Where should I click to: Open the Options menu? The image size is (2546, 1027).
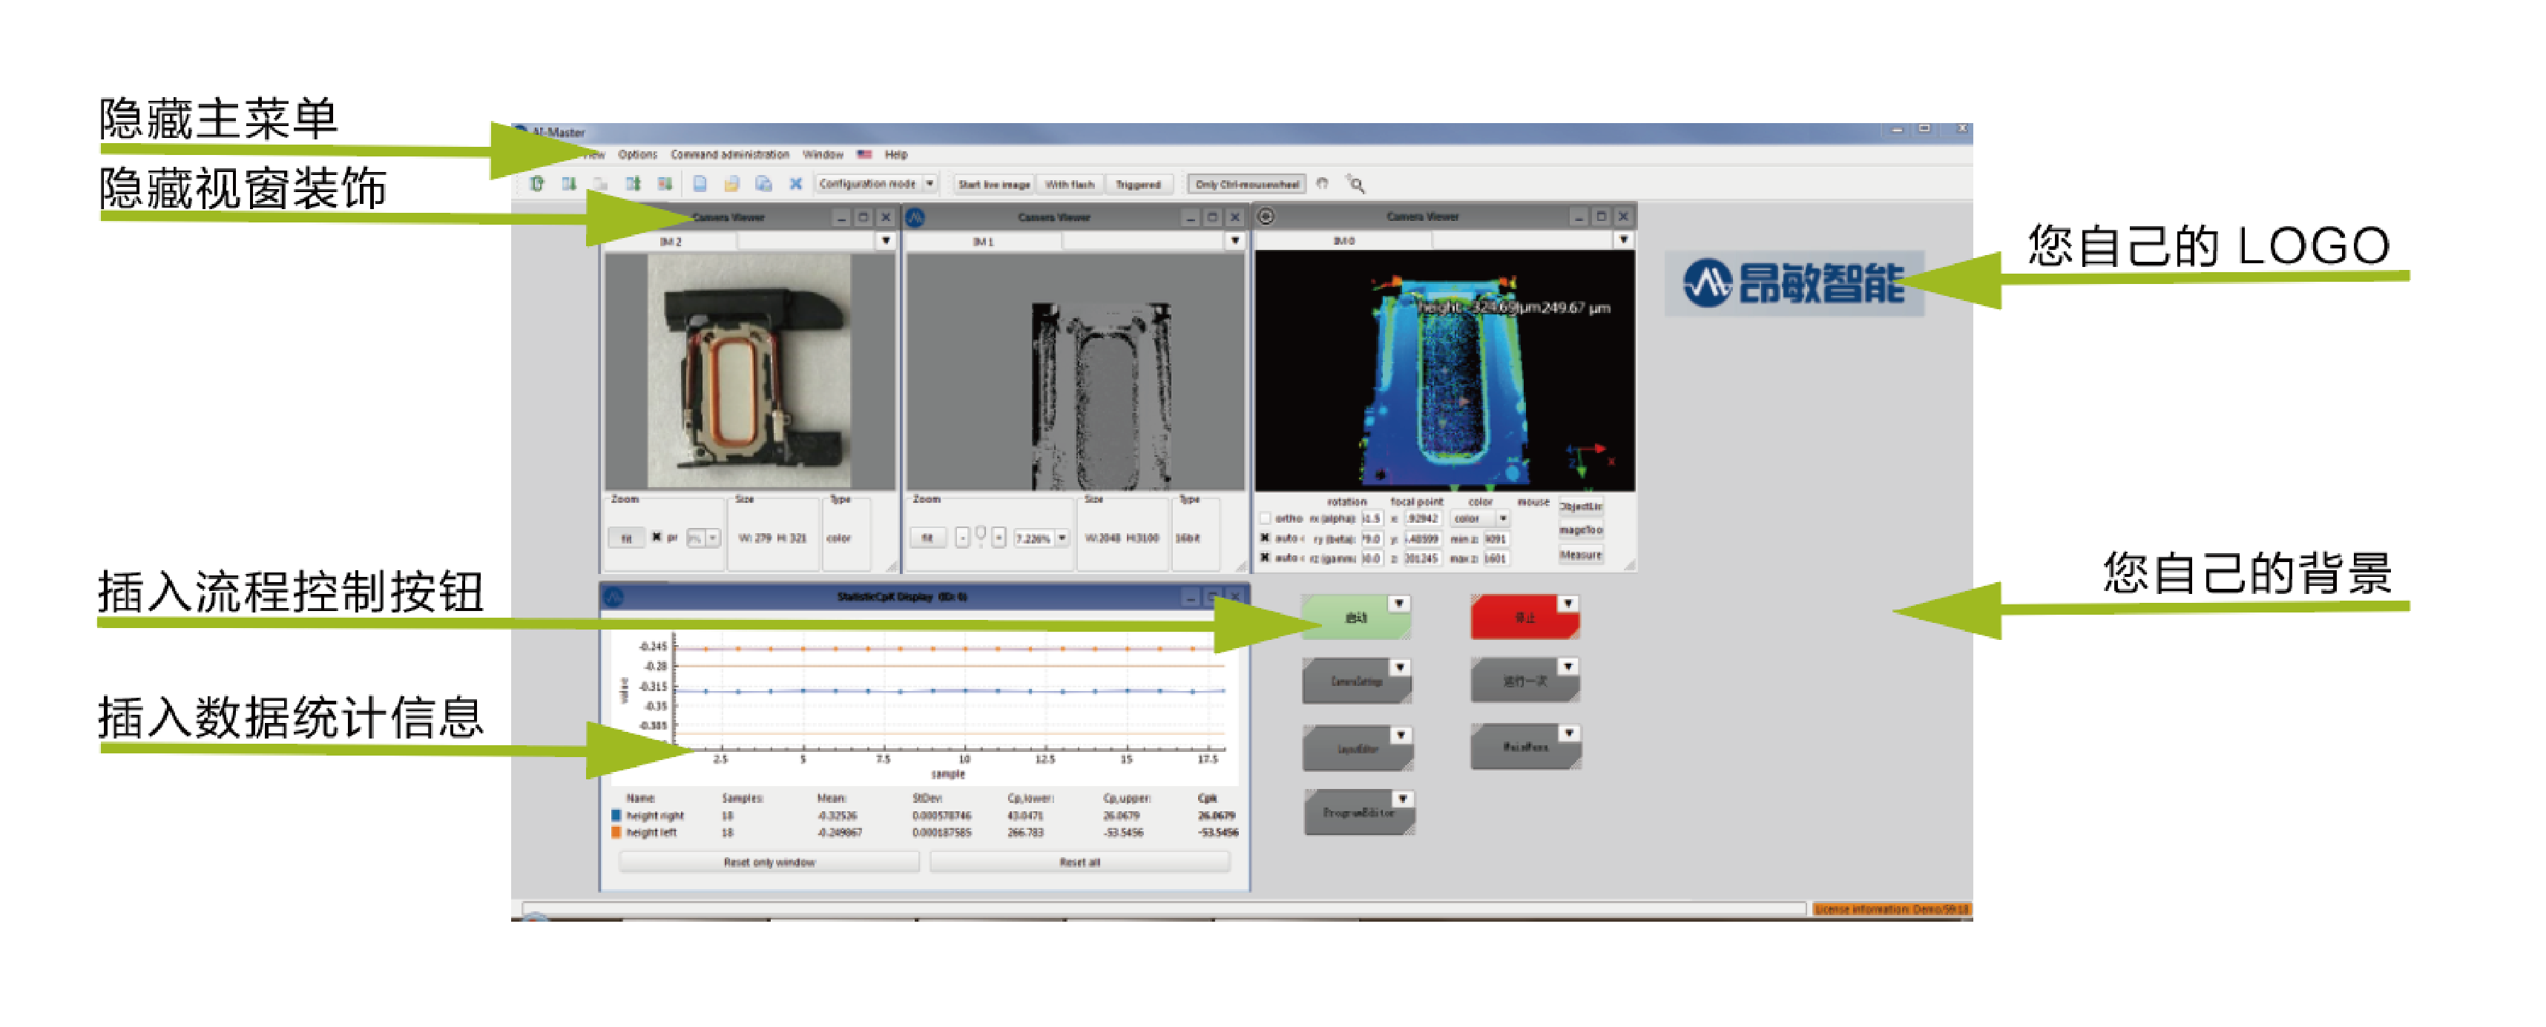[x=637, y=154]
